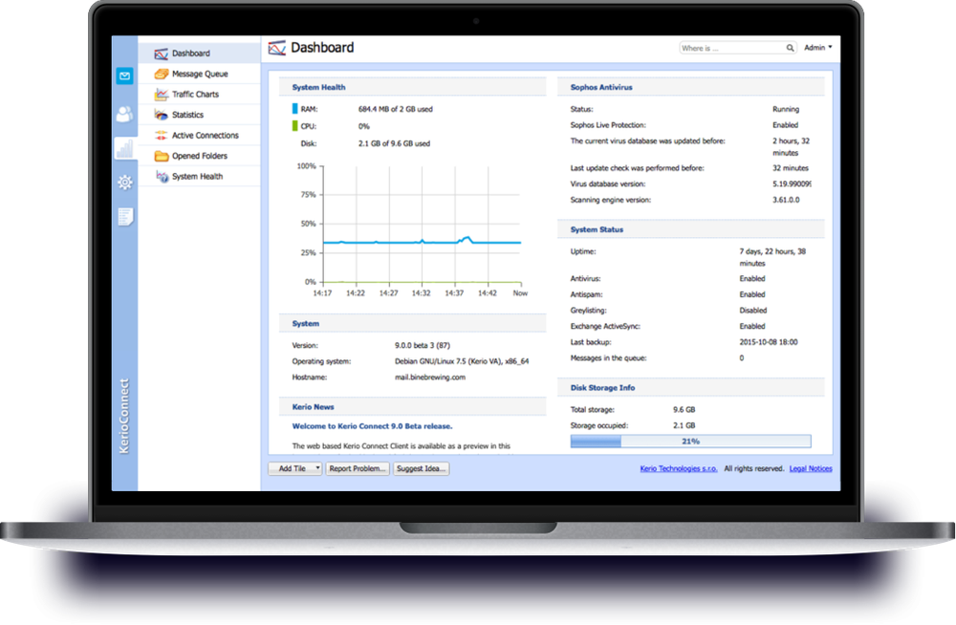Select version '9.0.0 beta 3 (87)' text
This screenshot has width=956, height=625.
pos(423,345)
